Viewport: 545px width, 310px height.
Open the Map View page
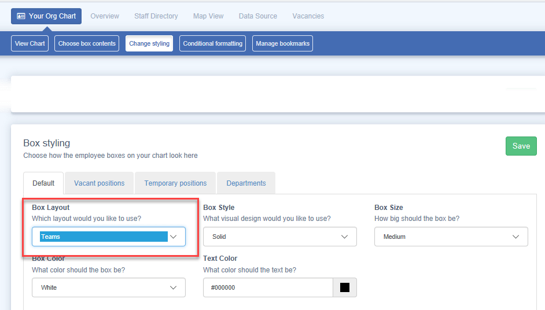(208, 16)
